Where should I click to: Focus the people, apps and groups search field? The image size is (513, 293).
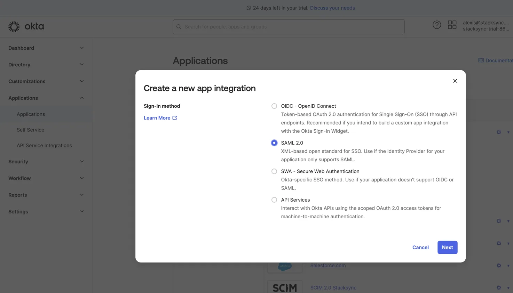(289, 27)
